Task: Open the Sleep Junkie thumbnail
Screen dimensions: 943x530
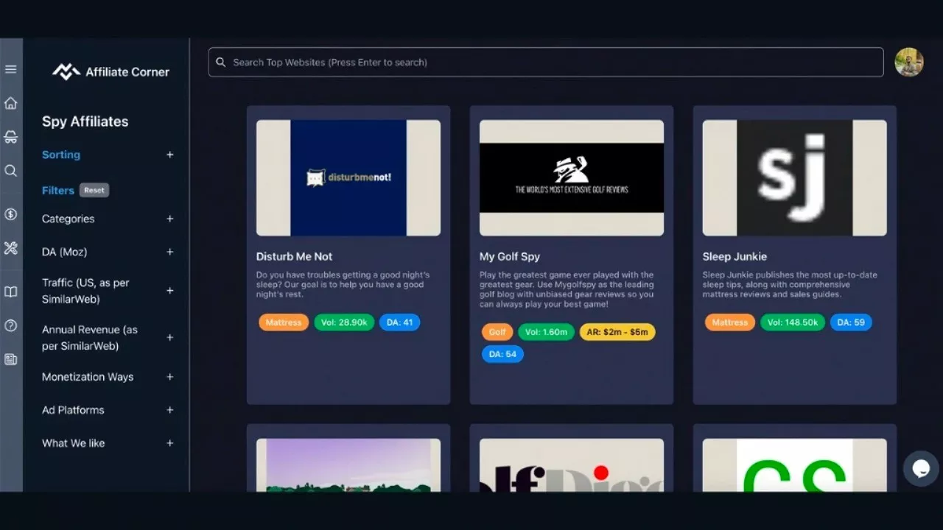Action: click(794, 178)
